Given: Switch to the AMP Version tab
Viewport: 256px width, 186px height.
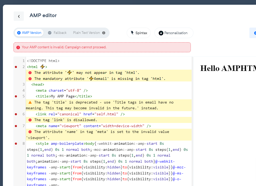Looking at the screenshot, I should click(x=29, y=33).
